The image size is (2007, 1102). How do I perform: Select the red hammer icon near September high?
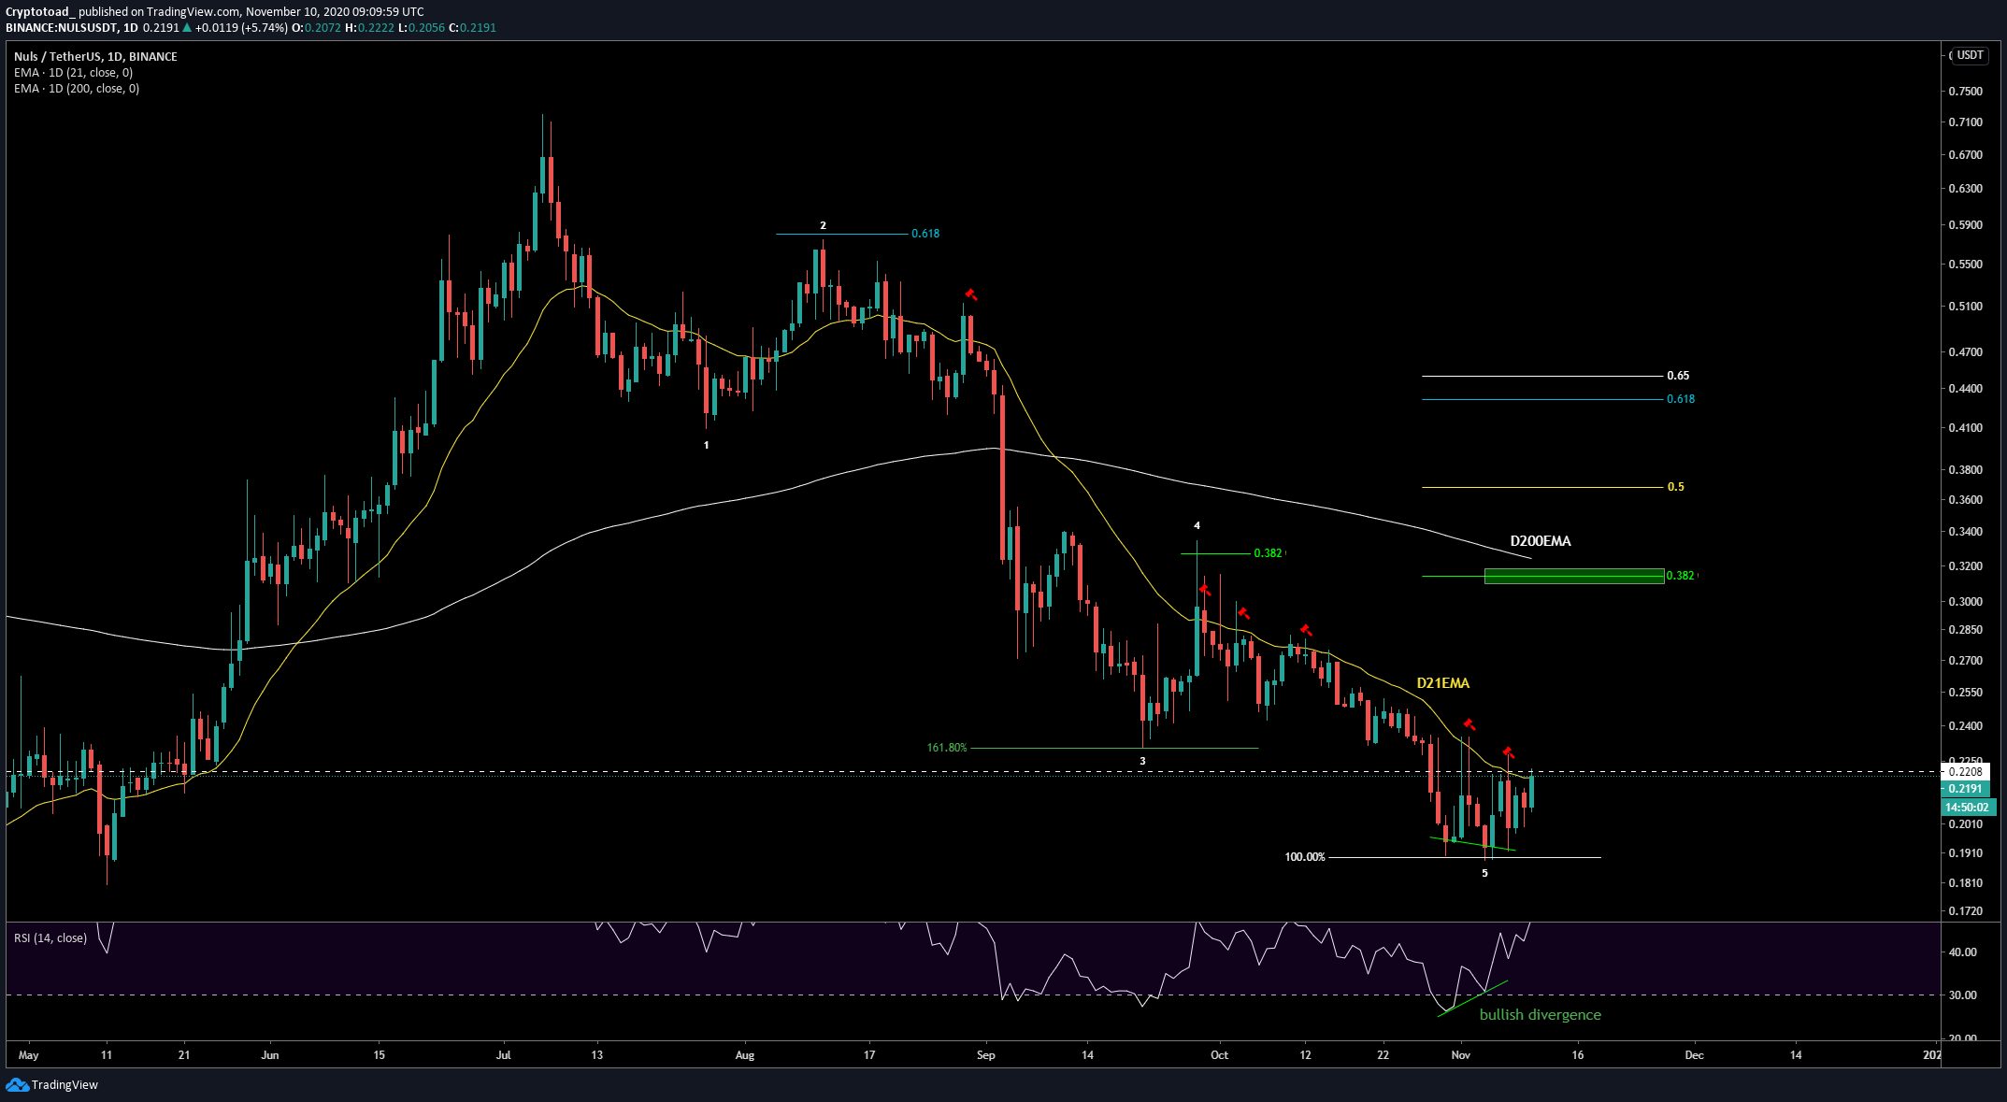970,294
